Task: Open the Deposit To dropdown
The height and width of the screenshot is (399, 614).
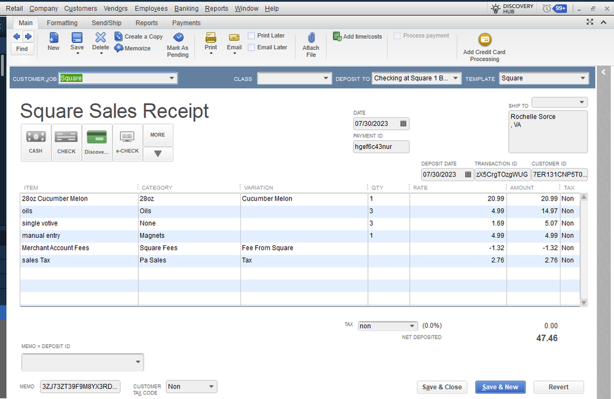Action: point(455,79)
